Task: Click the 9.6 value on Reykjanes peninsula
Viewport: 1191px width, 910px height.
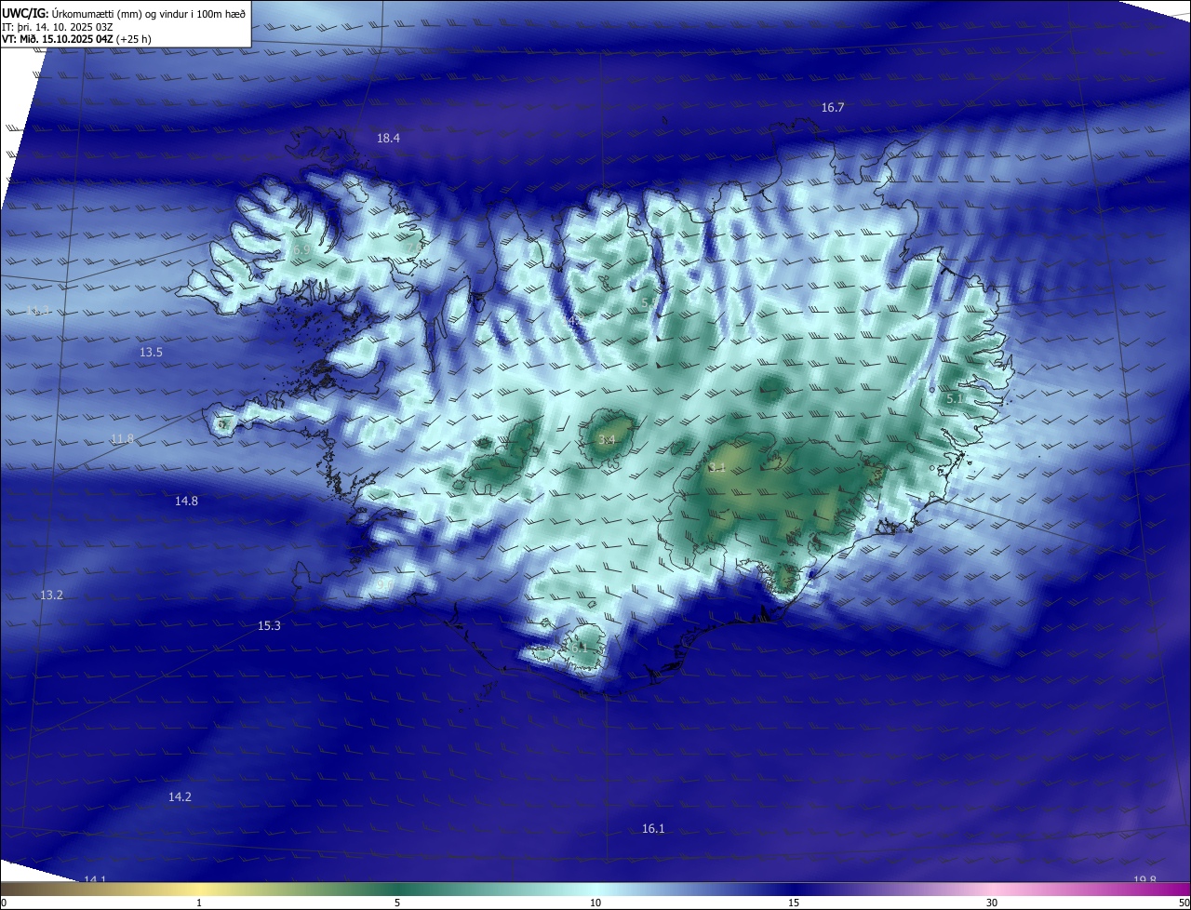Action: (x=385, y=584)
